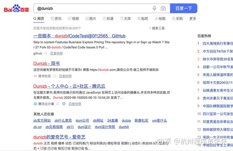The height and width of the screenshot is (151, 233).
Task: Click related search zb什么意思
Action: [x=63, y=121]
